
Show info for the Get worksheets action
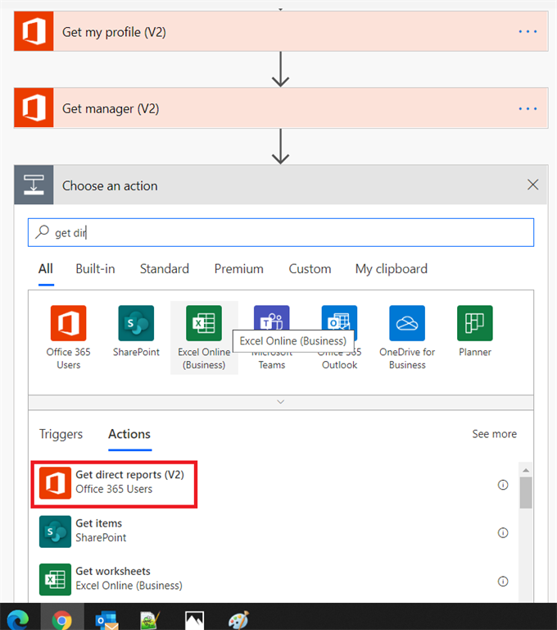[503, 582]
